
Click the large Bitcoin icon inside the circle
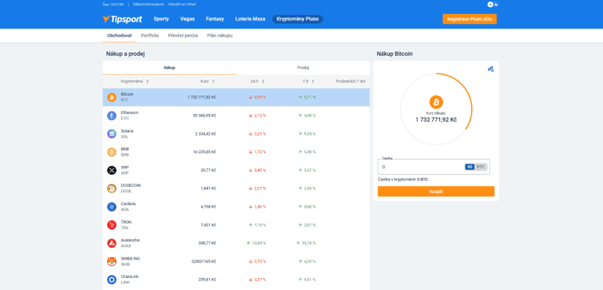(x=436, y=102)
